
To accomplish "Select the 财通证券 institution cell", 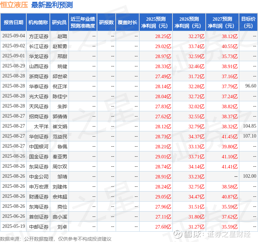I will [39, 197].
